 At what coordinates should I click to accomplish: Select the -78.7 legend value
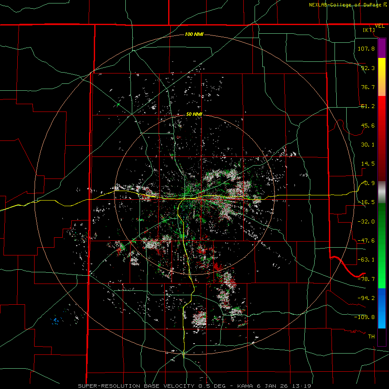(366, 279)
